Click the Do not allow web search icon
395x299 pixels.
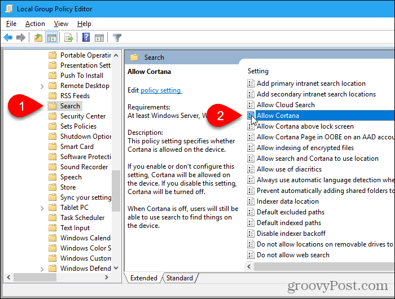coord(251,255)
